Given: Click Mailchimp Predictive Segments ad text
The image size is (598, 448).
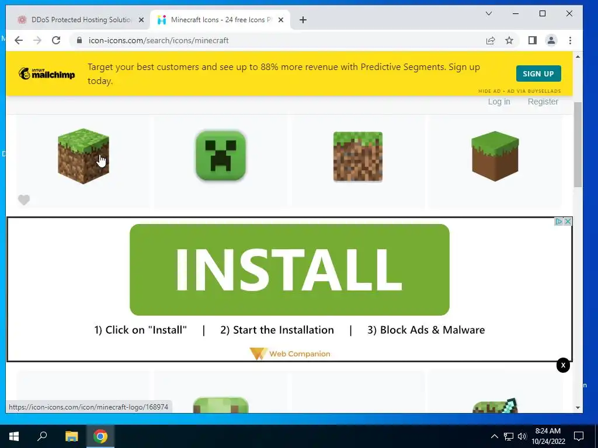Looking at the screenshot, I should [284, 74].
